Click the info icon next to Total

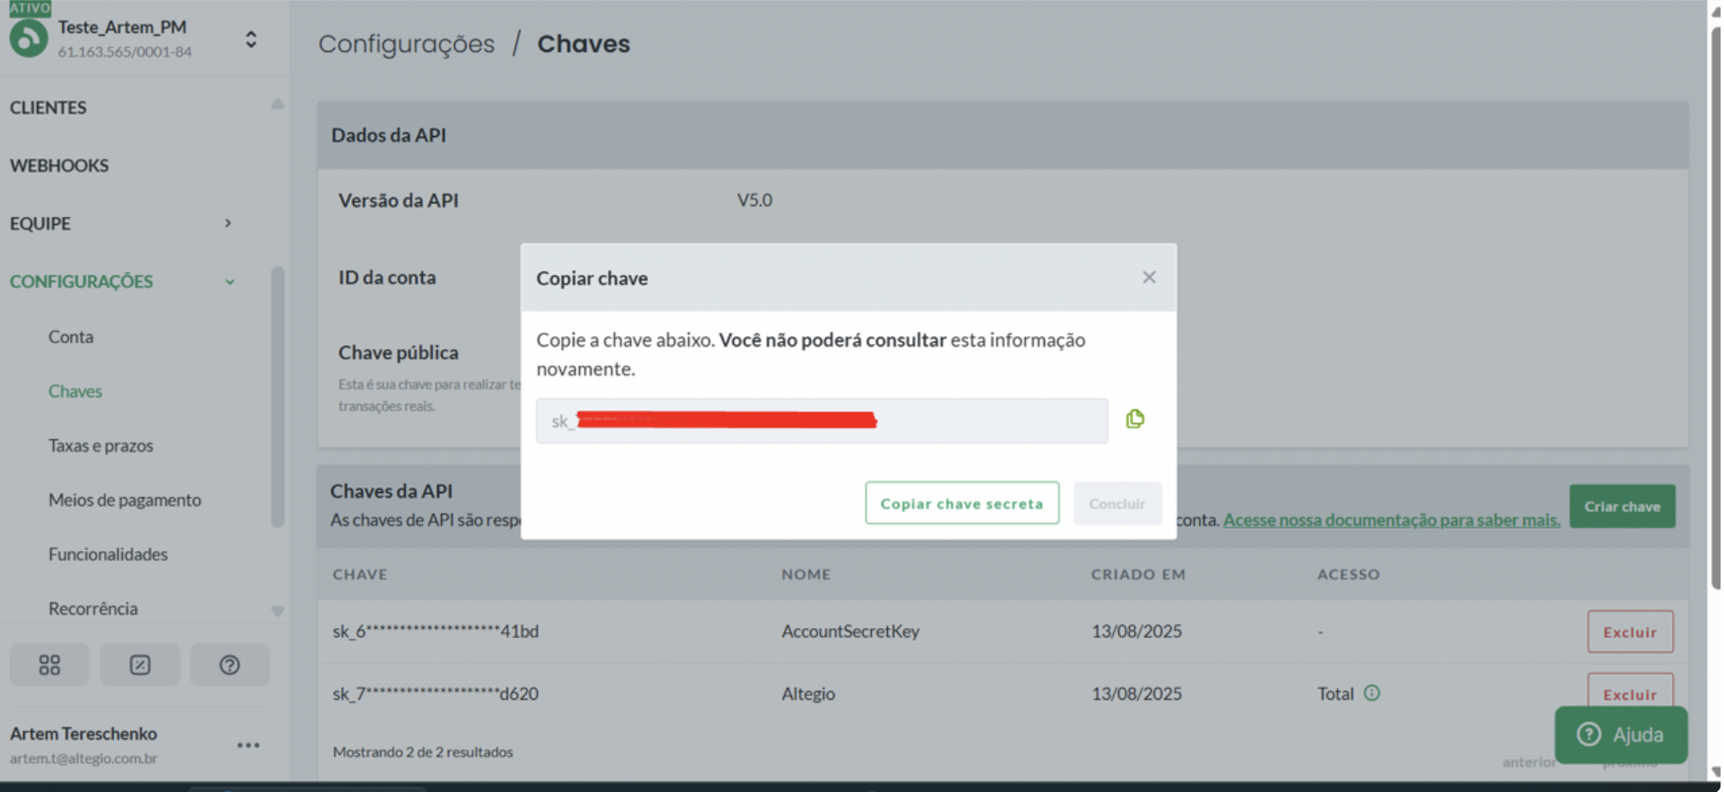[1372, 693]
